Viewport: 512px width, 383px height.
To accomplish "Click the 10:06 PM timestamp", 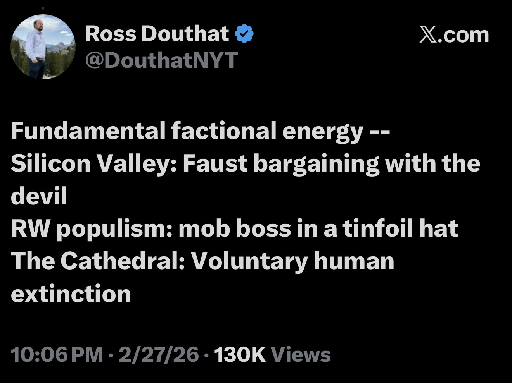I will pos(57,354).
